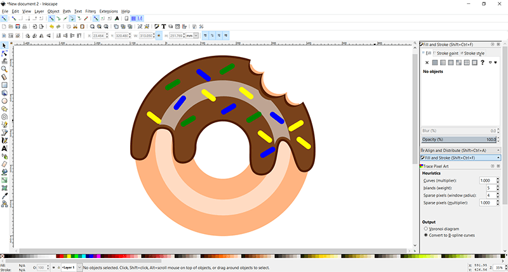Open the Help menu

(x=125, y=11)
